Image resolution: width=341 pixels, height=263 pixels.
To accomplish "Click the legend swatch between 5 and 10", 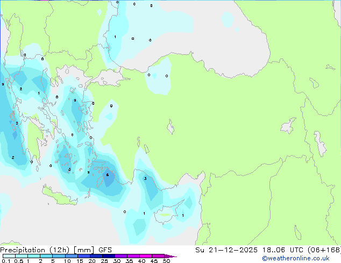I will point(59,256).
